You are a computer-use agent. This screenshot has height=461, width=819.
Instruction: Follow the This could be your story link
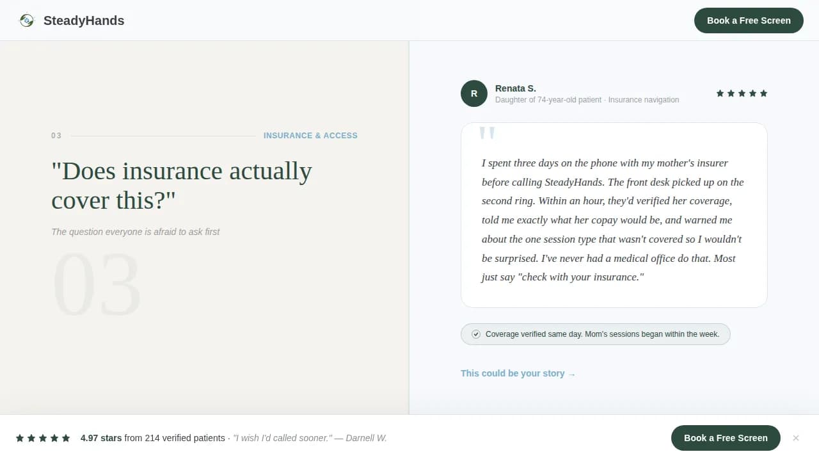point(518,373)
